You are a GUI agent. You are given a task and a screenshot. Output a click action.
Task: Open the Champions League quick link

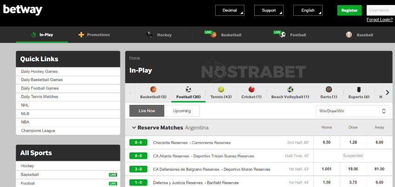[x=68, y=131]
